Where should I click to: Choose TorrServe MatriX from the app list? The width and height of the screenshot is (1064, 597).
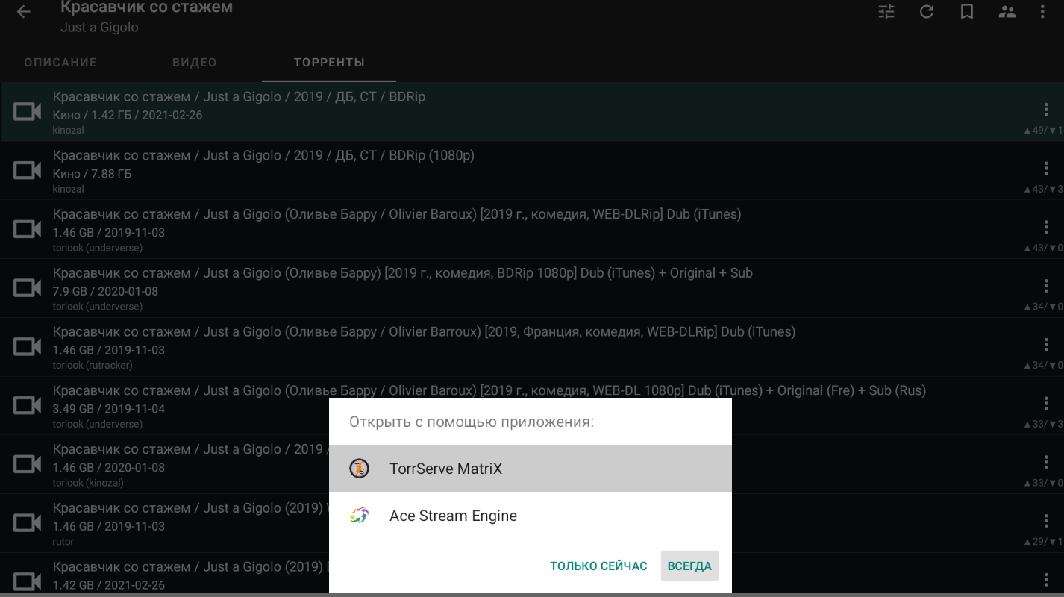446,469
